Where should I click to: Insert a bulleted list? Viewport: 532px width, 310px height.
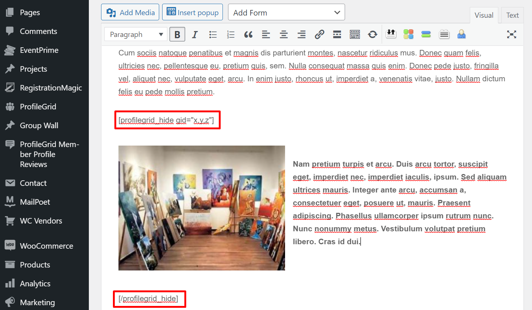pos(213,35)
